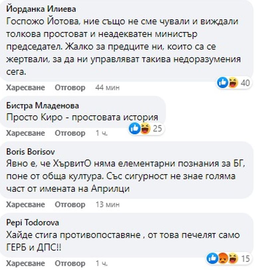Click the angry face reaction on Pepi Todorova's comment
This screenshot has height=270, width=266.
pyautogui.click(x=222, y=258)
